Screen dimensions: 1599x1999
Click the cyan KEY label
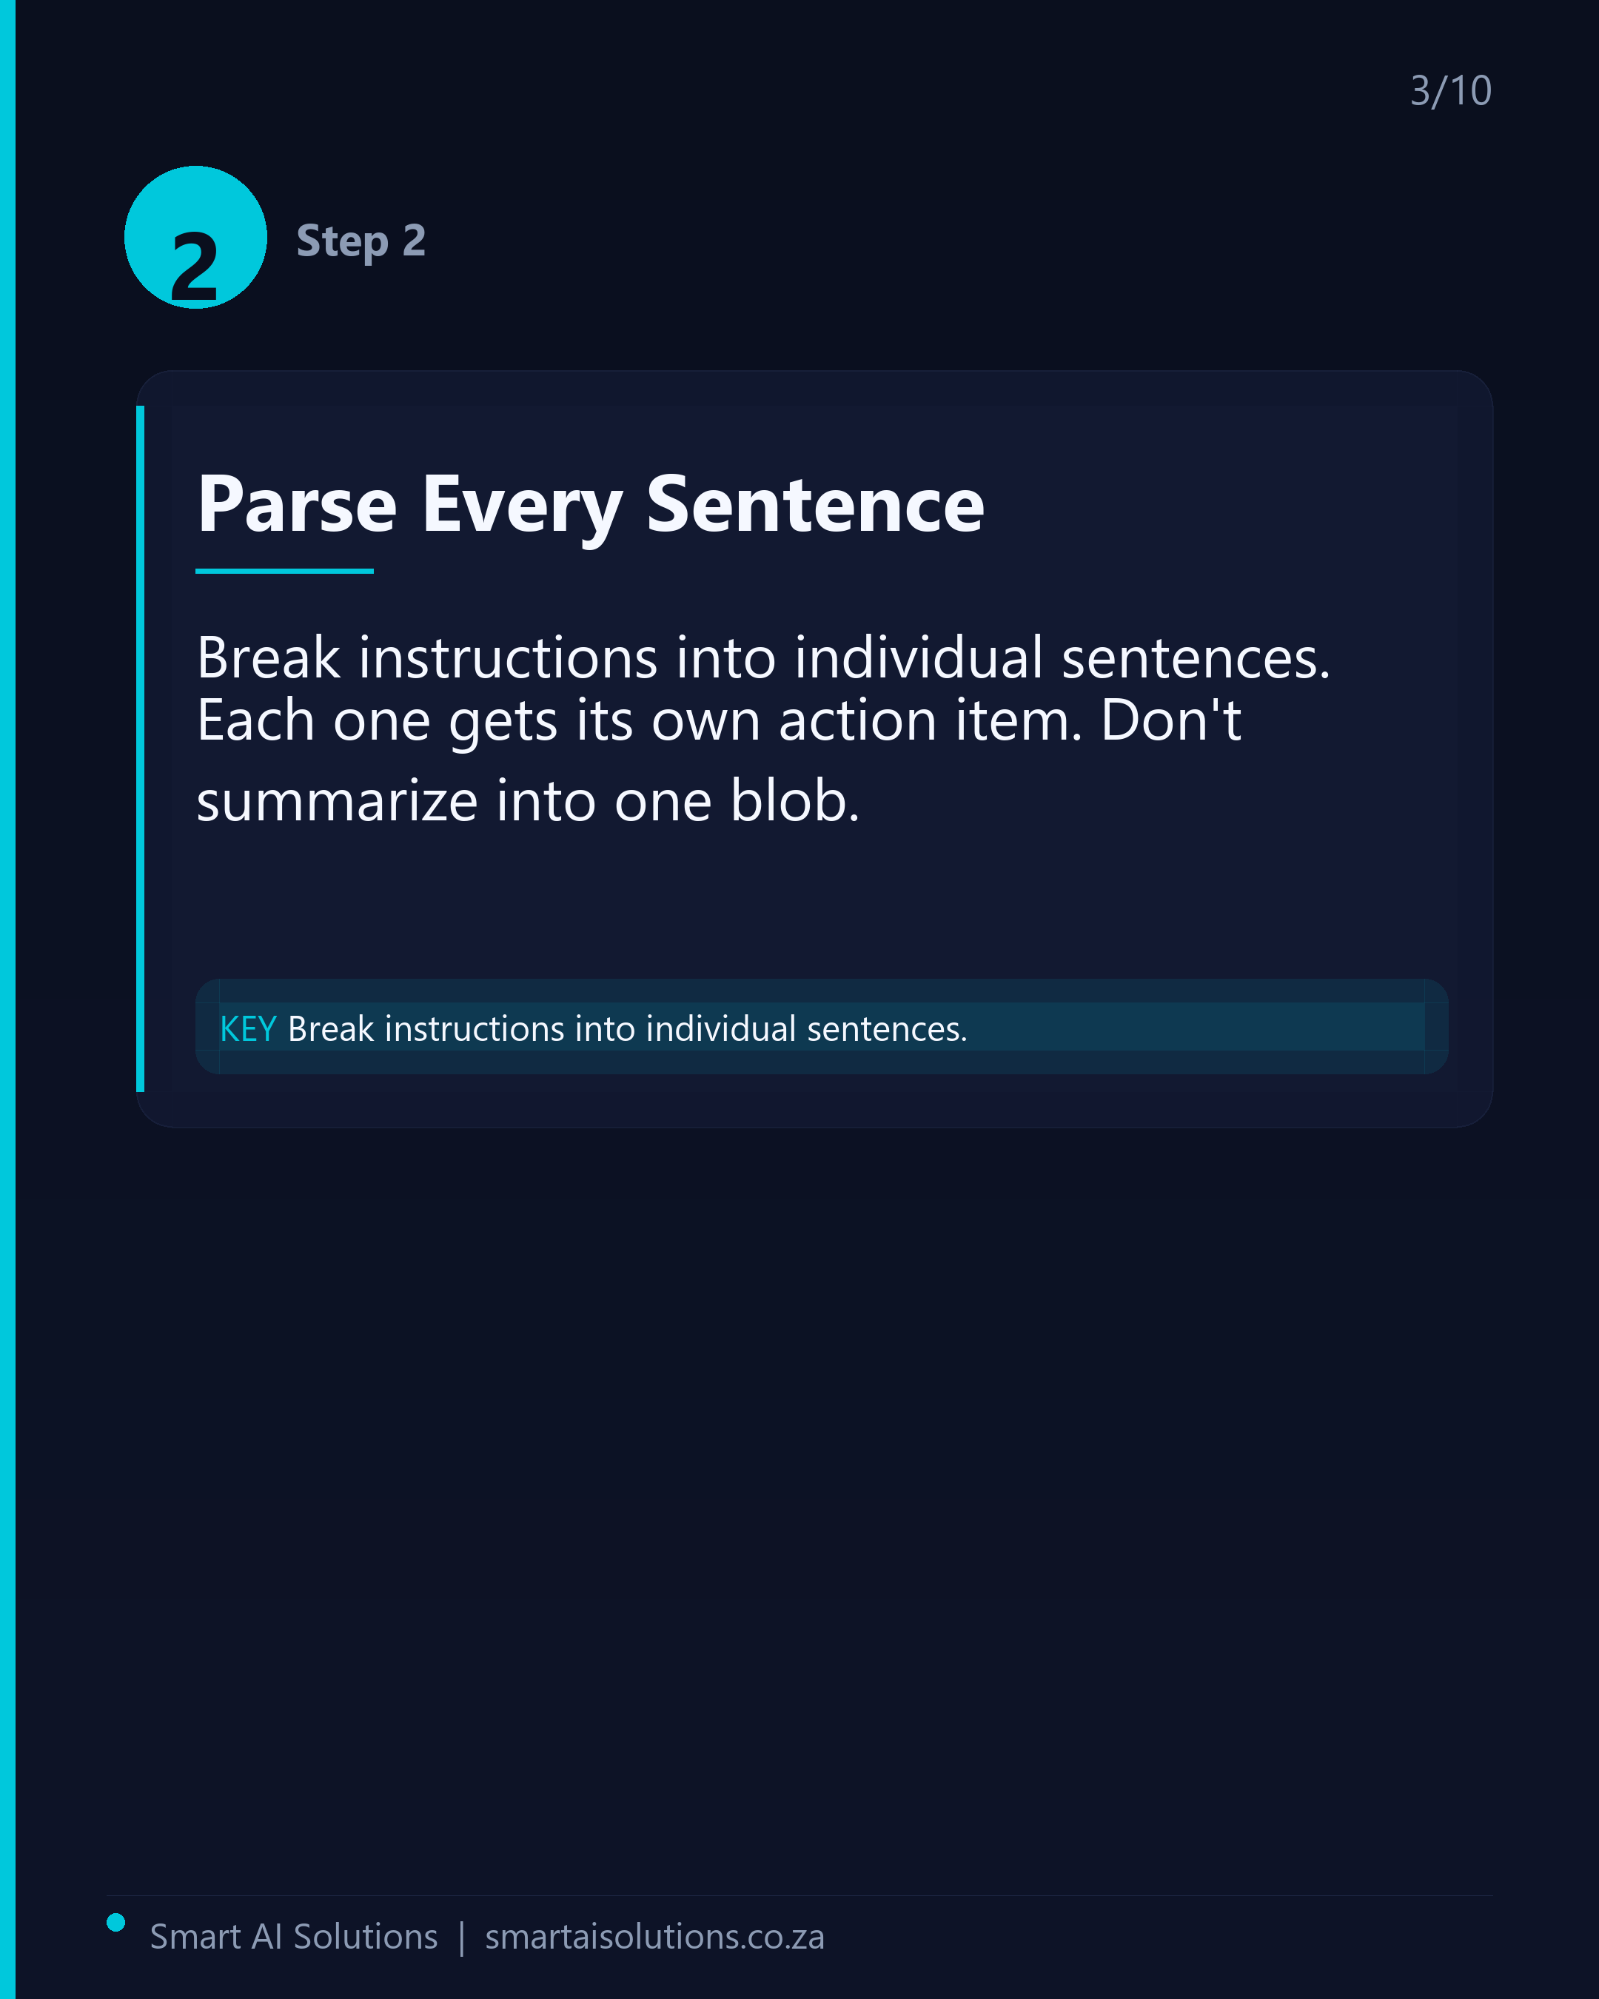click(247, 1029)
